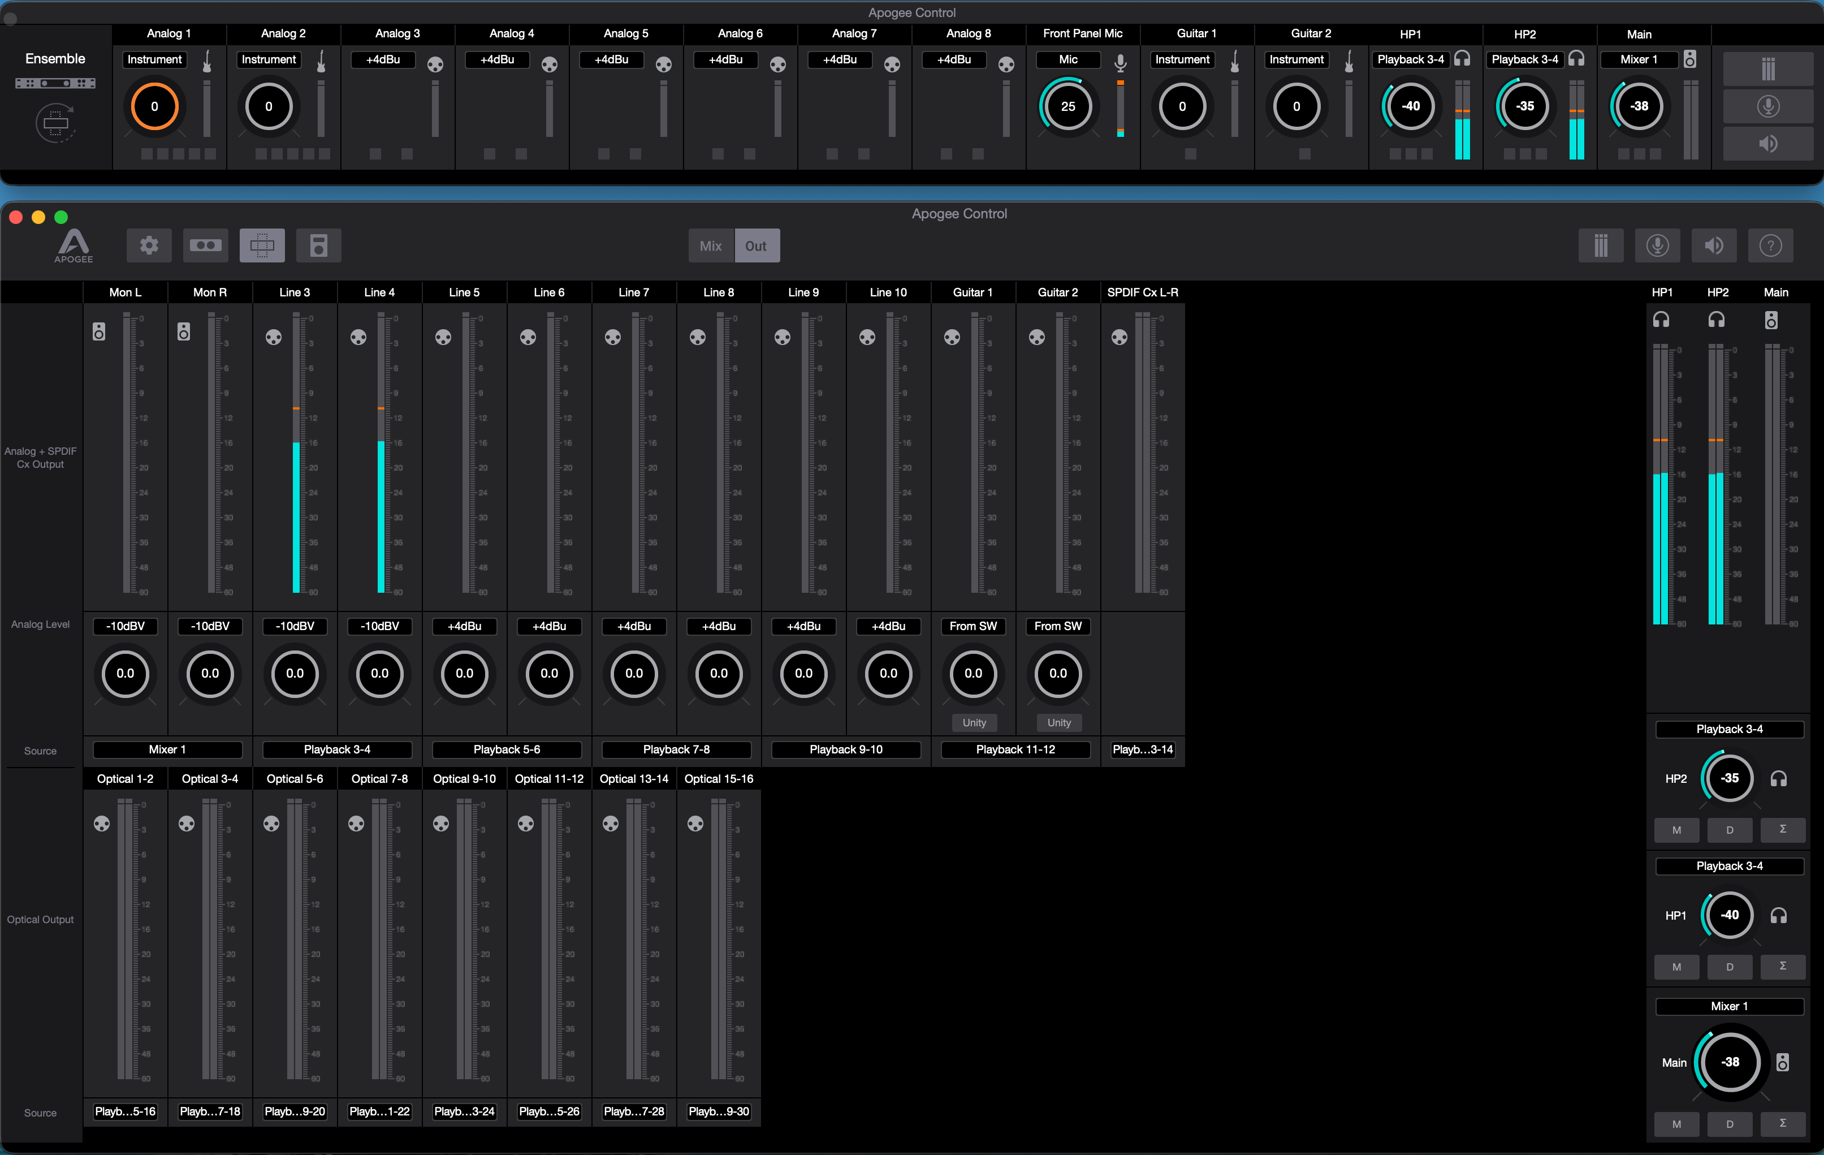Toggle the D dim button under HP2
The image size is (1824, 1155).
pos(1730,830)
